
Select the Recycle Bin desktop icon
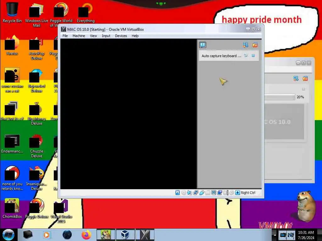click(x=12, y=13)
